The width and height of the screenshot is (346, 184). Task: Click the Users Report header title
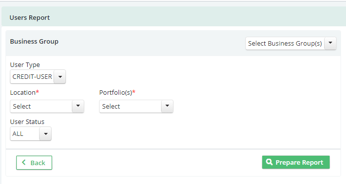click(30, 18)
